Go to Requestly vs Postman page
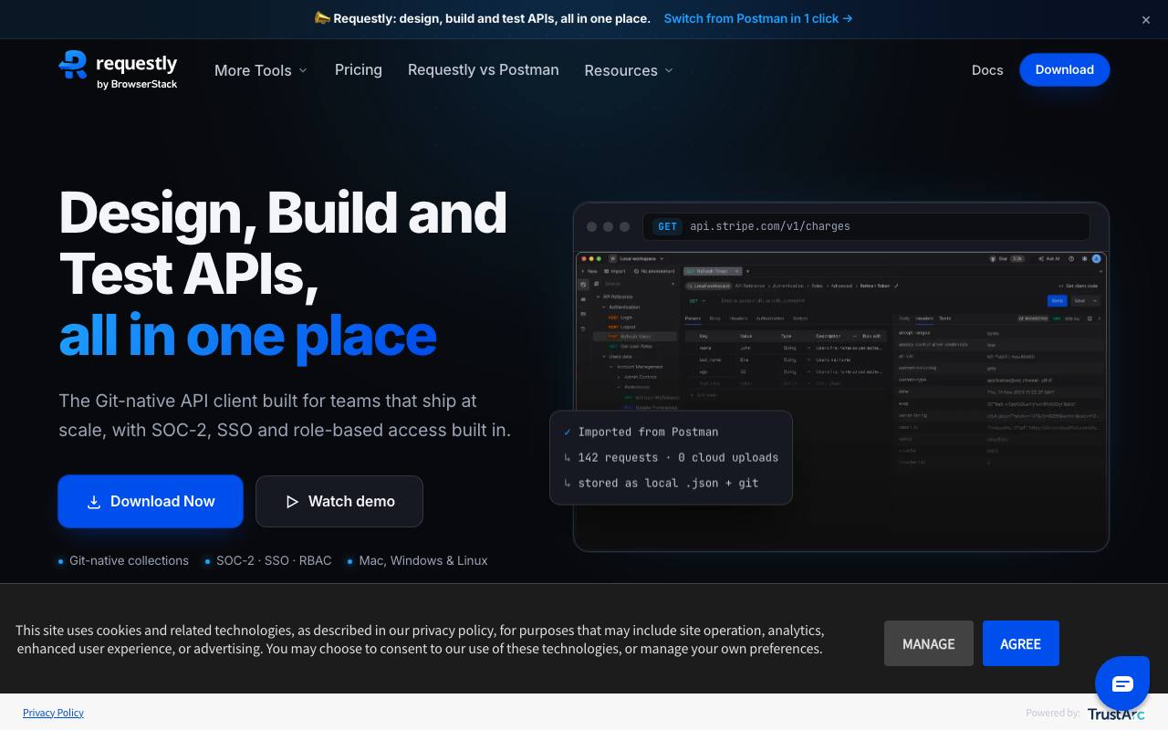 (x=484, y=69)
